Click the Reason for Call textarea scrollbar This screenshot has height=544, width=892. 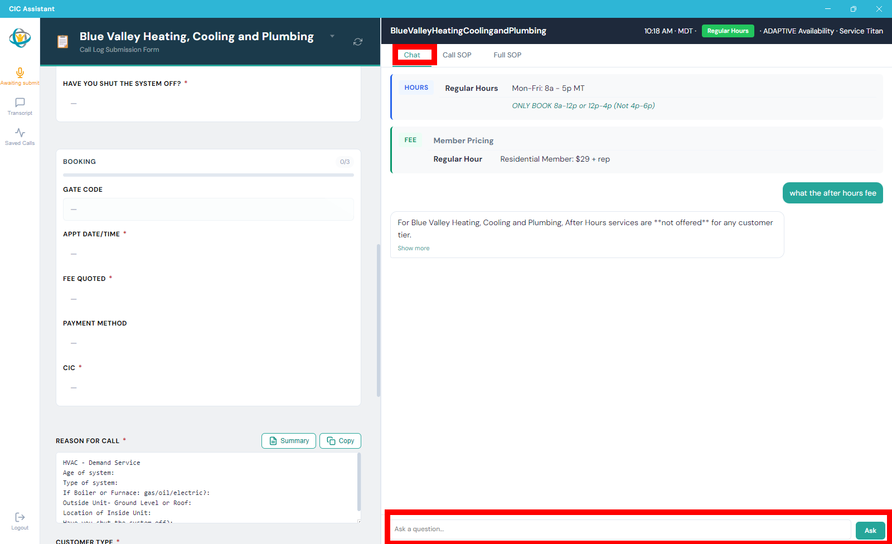358,482
